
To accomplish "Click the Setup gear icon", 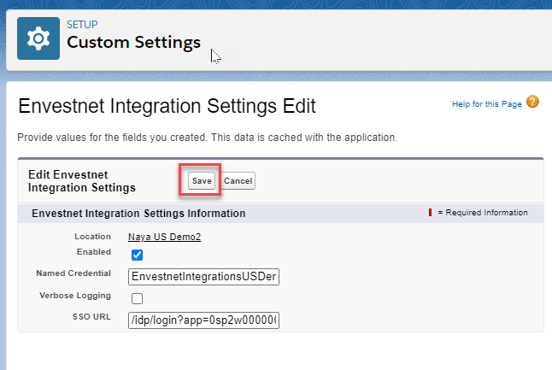I will point(38,38).
